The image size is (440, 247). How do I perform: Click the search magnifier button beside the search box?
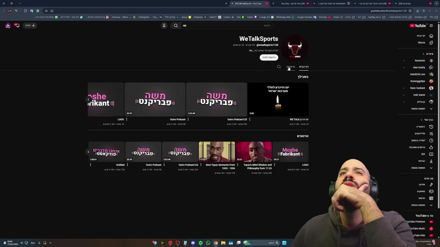[x=176, y=25]
